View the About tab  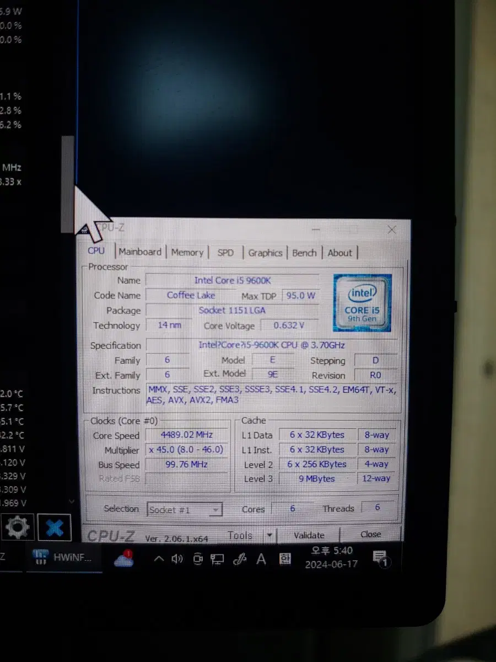[339, 253]
